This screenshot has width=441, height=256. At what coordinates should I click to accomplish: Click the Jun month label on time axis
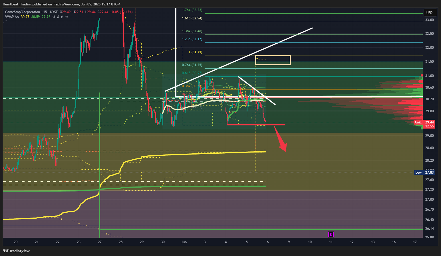[x=184, y=242]
